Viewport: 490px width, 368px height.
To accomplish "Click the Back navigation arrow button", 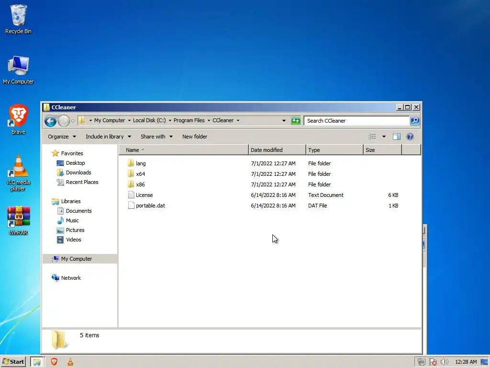I will [x=50, y=121].
